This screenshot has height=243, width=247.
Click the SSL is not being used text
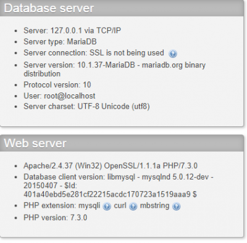(127, 53)
